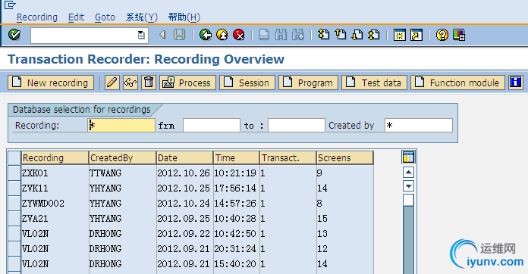Go to first page icon

pyautogui.click(x=324, y=35)
